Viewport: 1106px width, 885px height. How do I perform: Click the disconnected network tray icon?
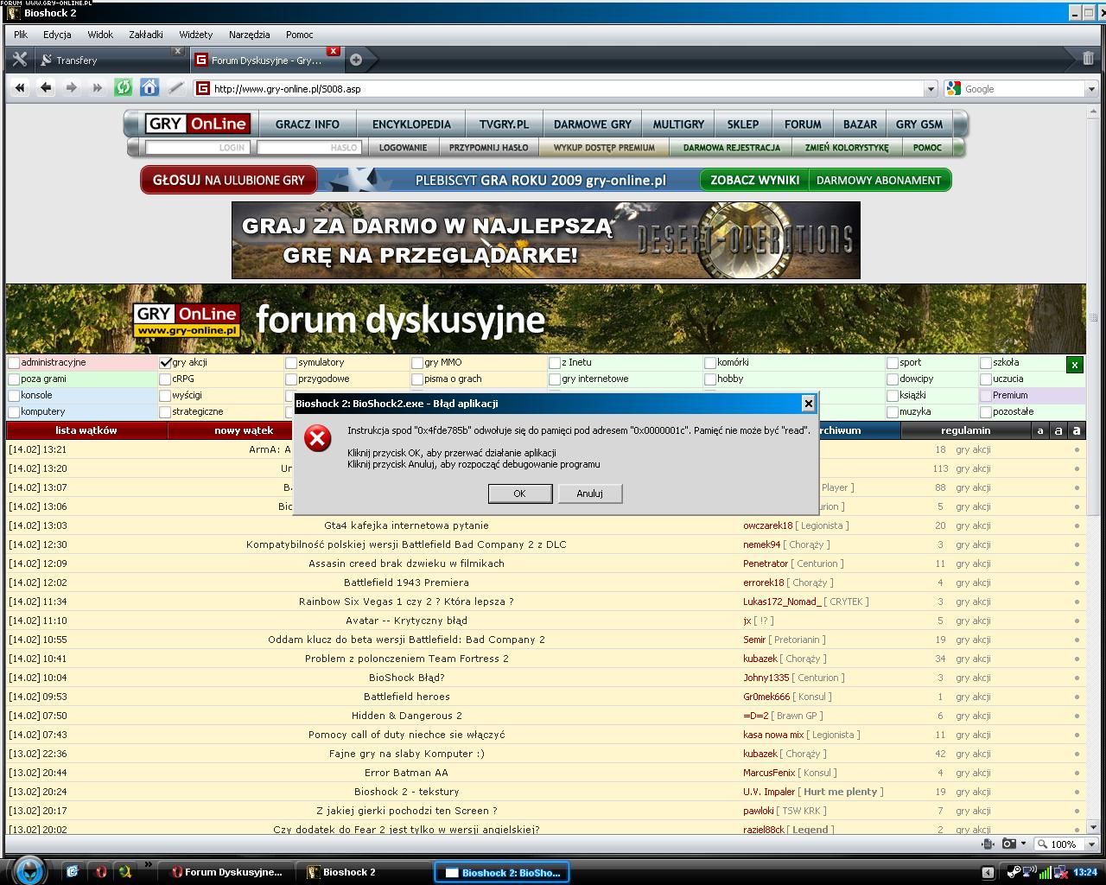[x=1061, y=872]
